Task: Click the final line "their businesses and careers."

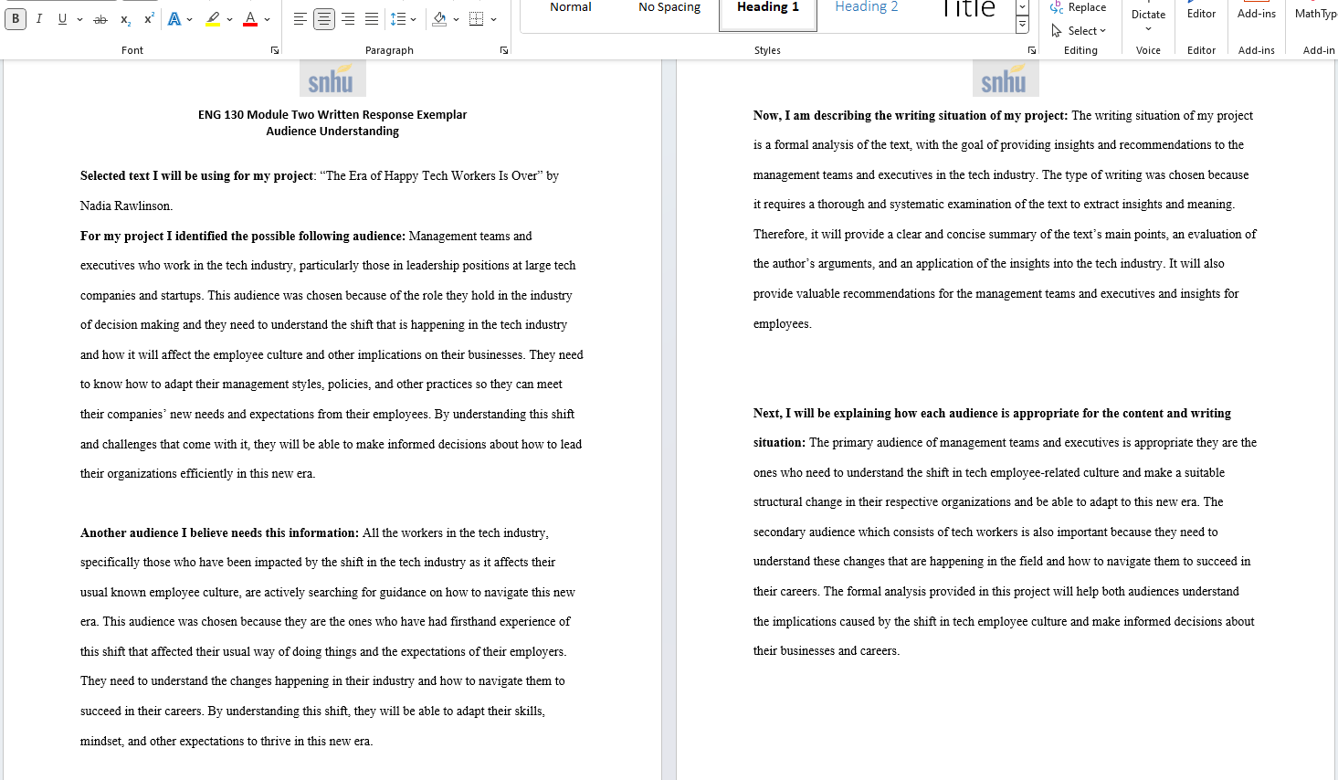Action: (x=827, y=651)
